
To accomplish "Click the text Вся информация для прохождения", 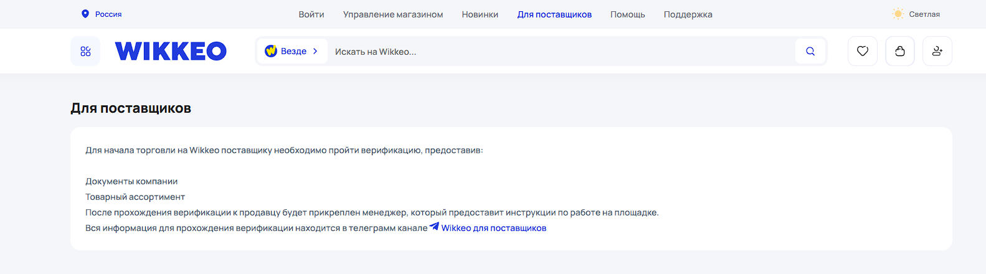I will coord(257,228).
